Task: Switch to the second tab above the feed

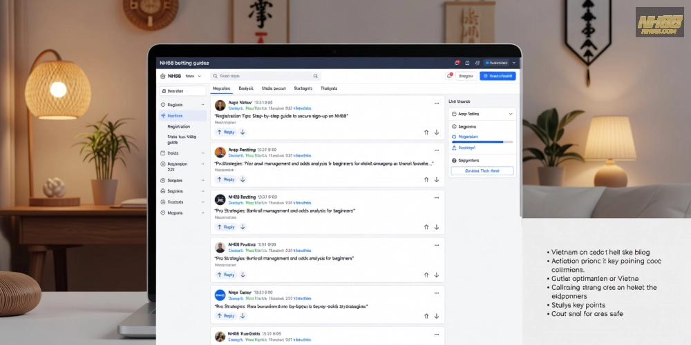Action: 246,88
